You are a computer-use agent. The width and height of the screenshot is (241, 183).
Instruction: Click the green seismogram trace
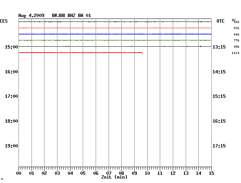pyautogui.click(x=115, y=40)
